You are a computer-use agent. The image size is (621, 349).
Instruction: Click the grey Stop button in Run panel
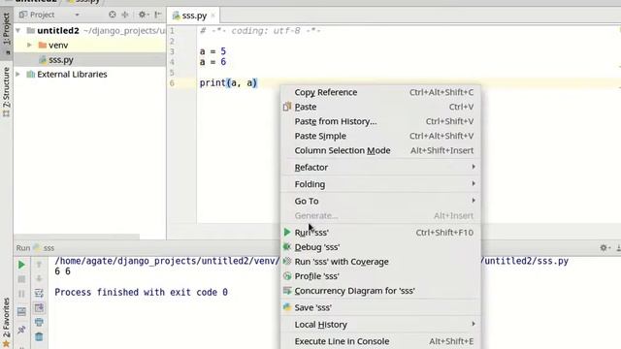click(21, 279)
